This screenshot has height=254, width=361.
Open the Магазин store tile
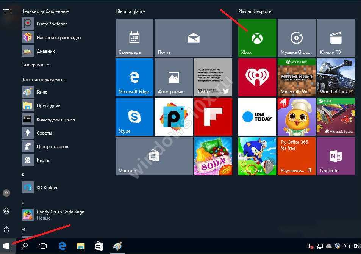click(154, 156)
